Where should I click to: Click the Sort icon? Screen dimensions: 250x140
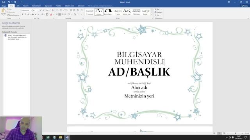click(x=78, y=10)
